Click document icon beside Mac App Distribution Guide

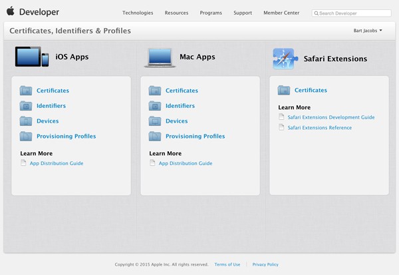click(152, 162)
